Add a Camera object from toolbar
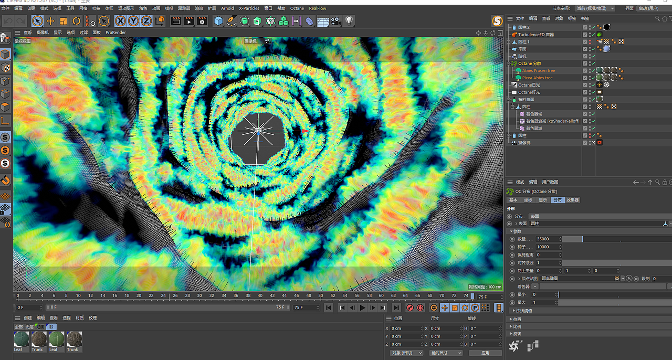672x360 pixels. (336, 21)
